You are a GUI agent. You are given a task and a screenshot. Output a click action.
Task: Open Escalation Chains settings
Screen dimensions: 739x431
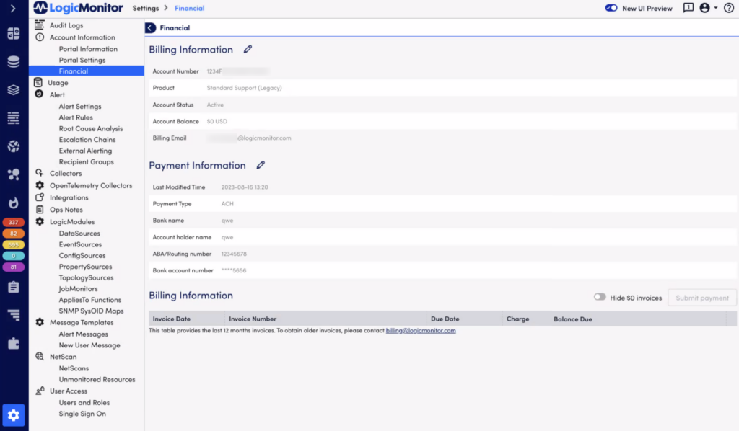click(x=87, y=140)
